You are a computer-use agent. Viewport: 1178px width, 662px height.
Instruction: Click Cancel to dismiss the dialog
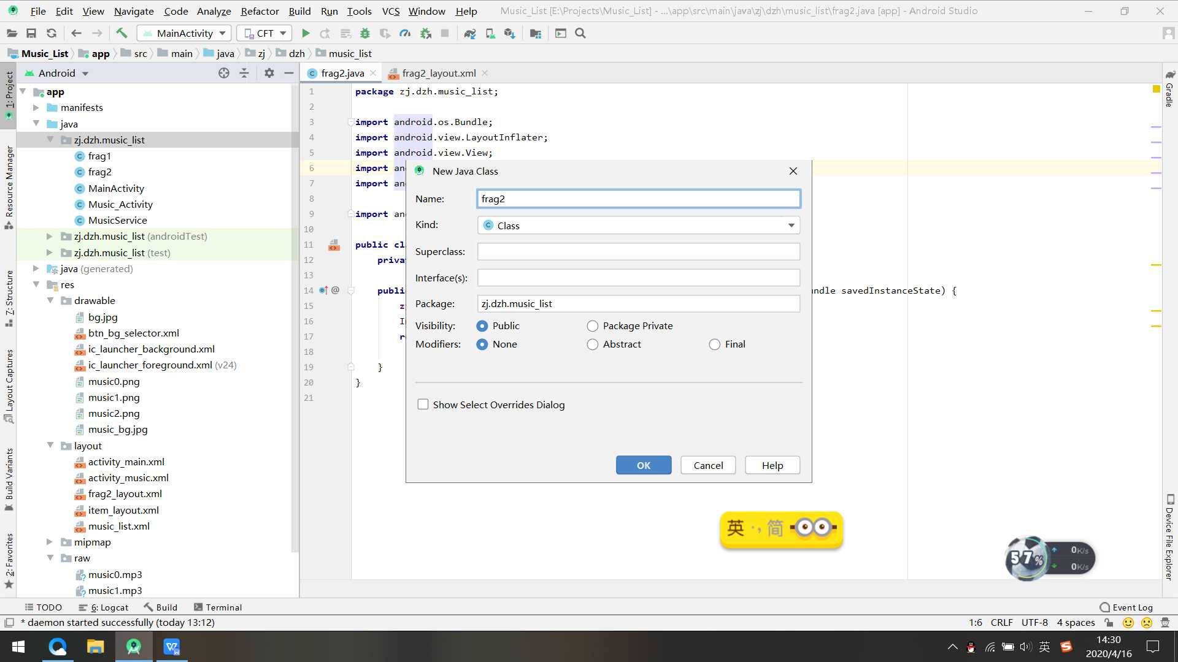click(708, 465)
